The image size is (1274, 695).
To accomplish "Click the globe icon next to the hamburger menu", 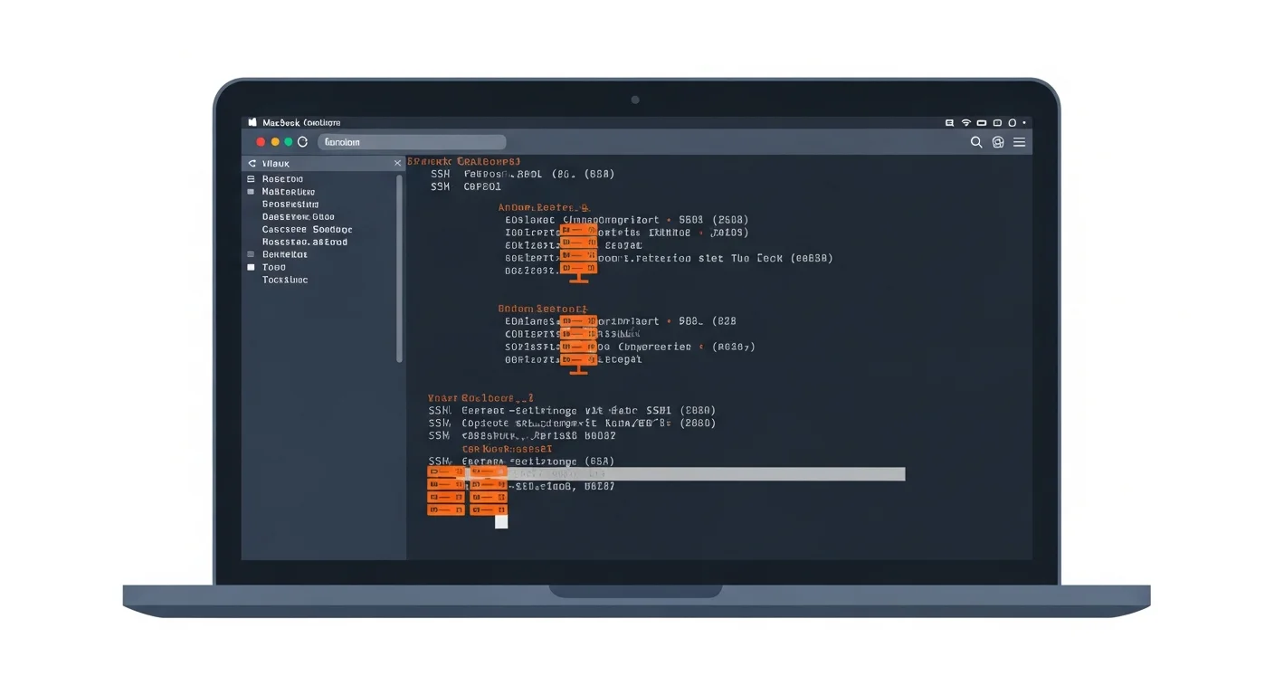I will (x=997, y=142).
